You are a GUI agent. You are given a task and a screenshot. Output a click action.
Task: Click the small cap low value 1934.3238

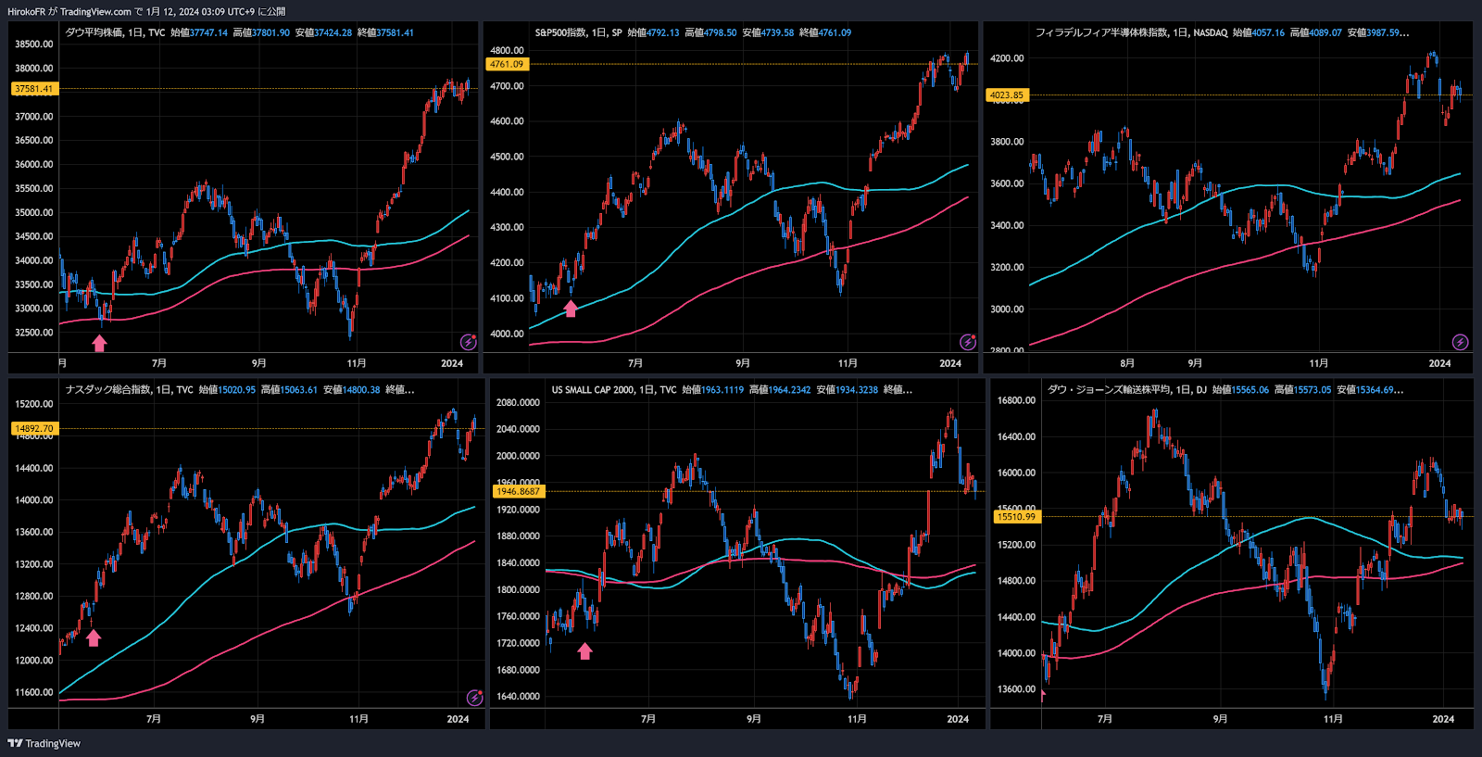pos(857,389)
